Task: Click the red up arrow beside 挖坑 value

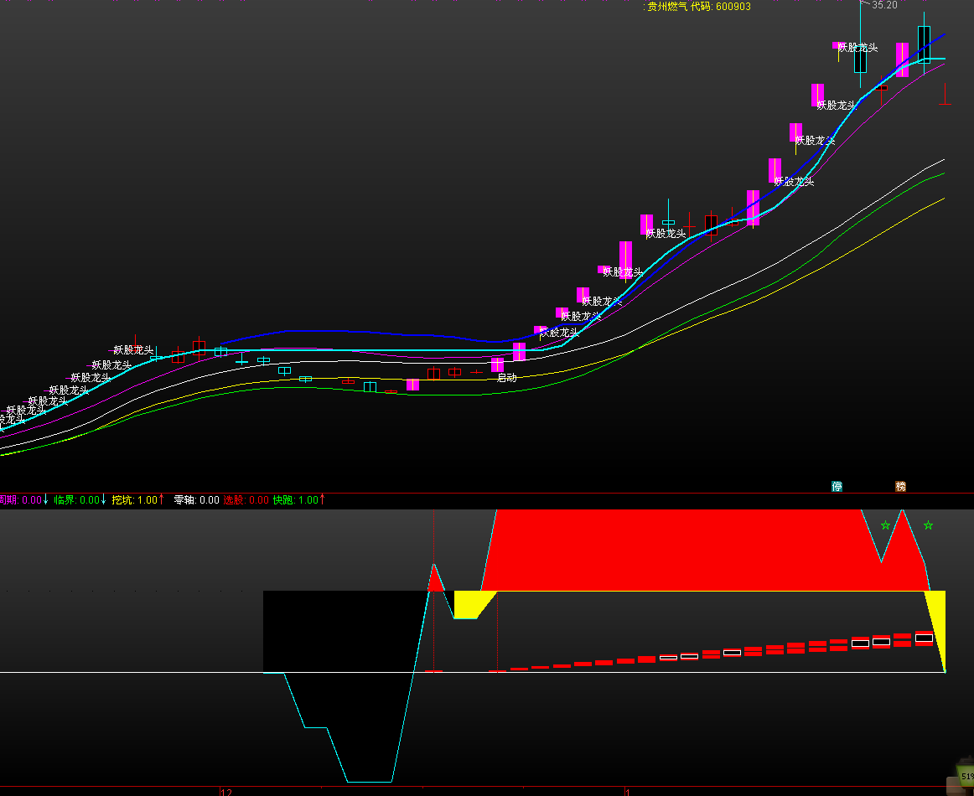Action: point(163,500)
